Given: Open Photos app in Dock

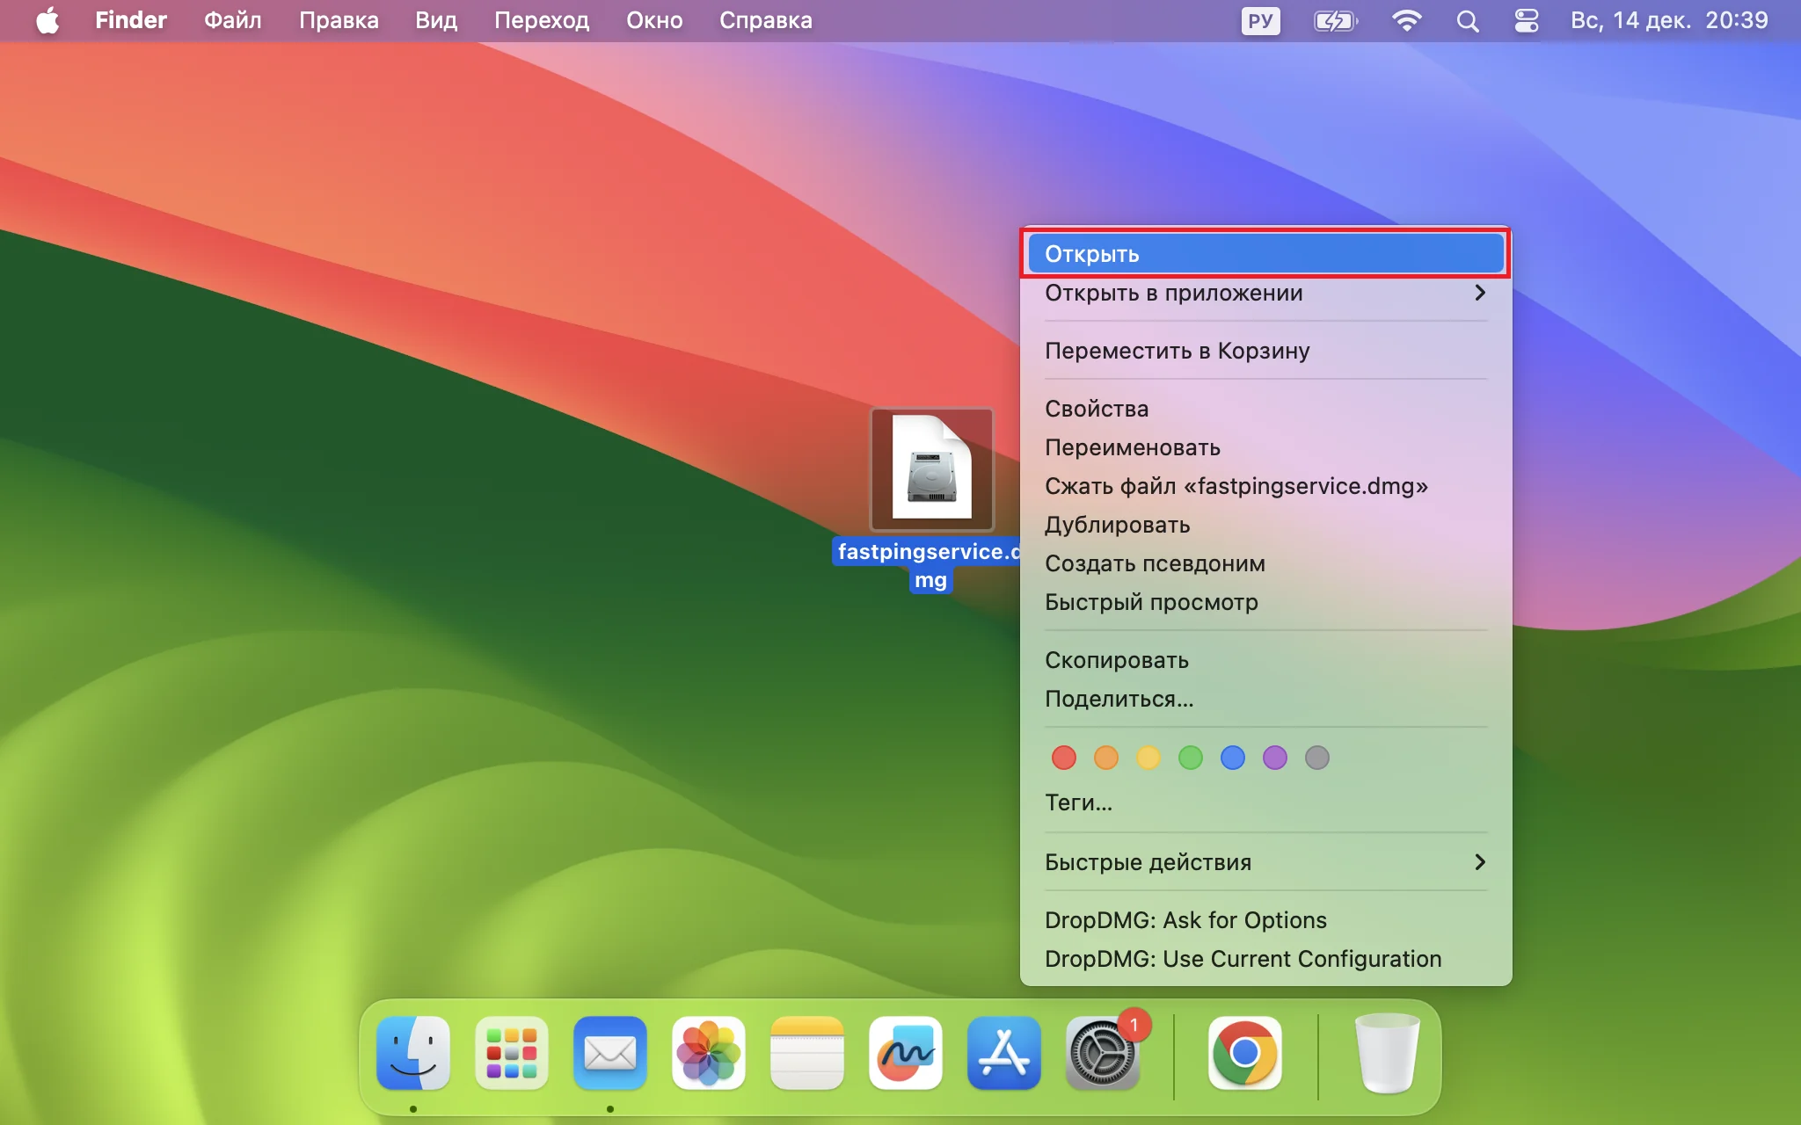Looking at the screenshot, I should click(709, 1053).
